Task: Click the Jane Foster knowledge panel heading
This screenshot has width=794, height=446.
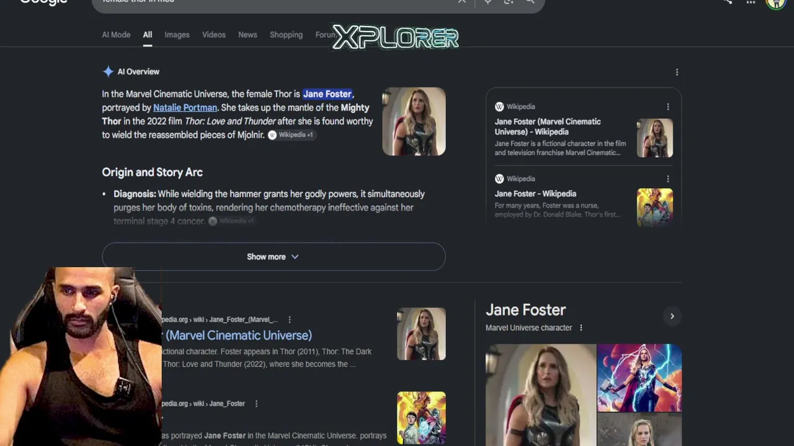Action: pyautogui.click(x=525, y=310)
